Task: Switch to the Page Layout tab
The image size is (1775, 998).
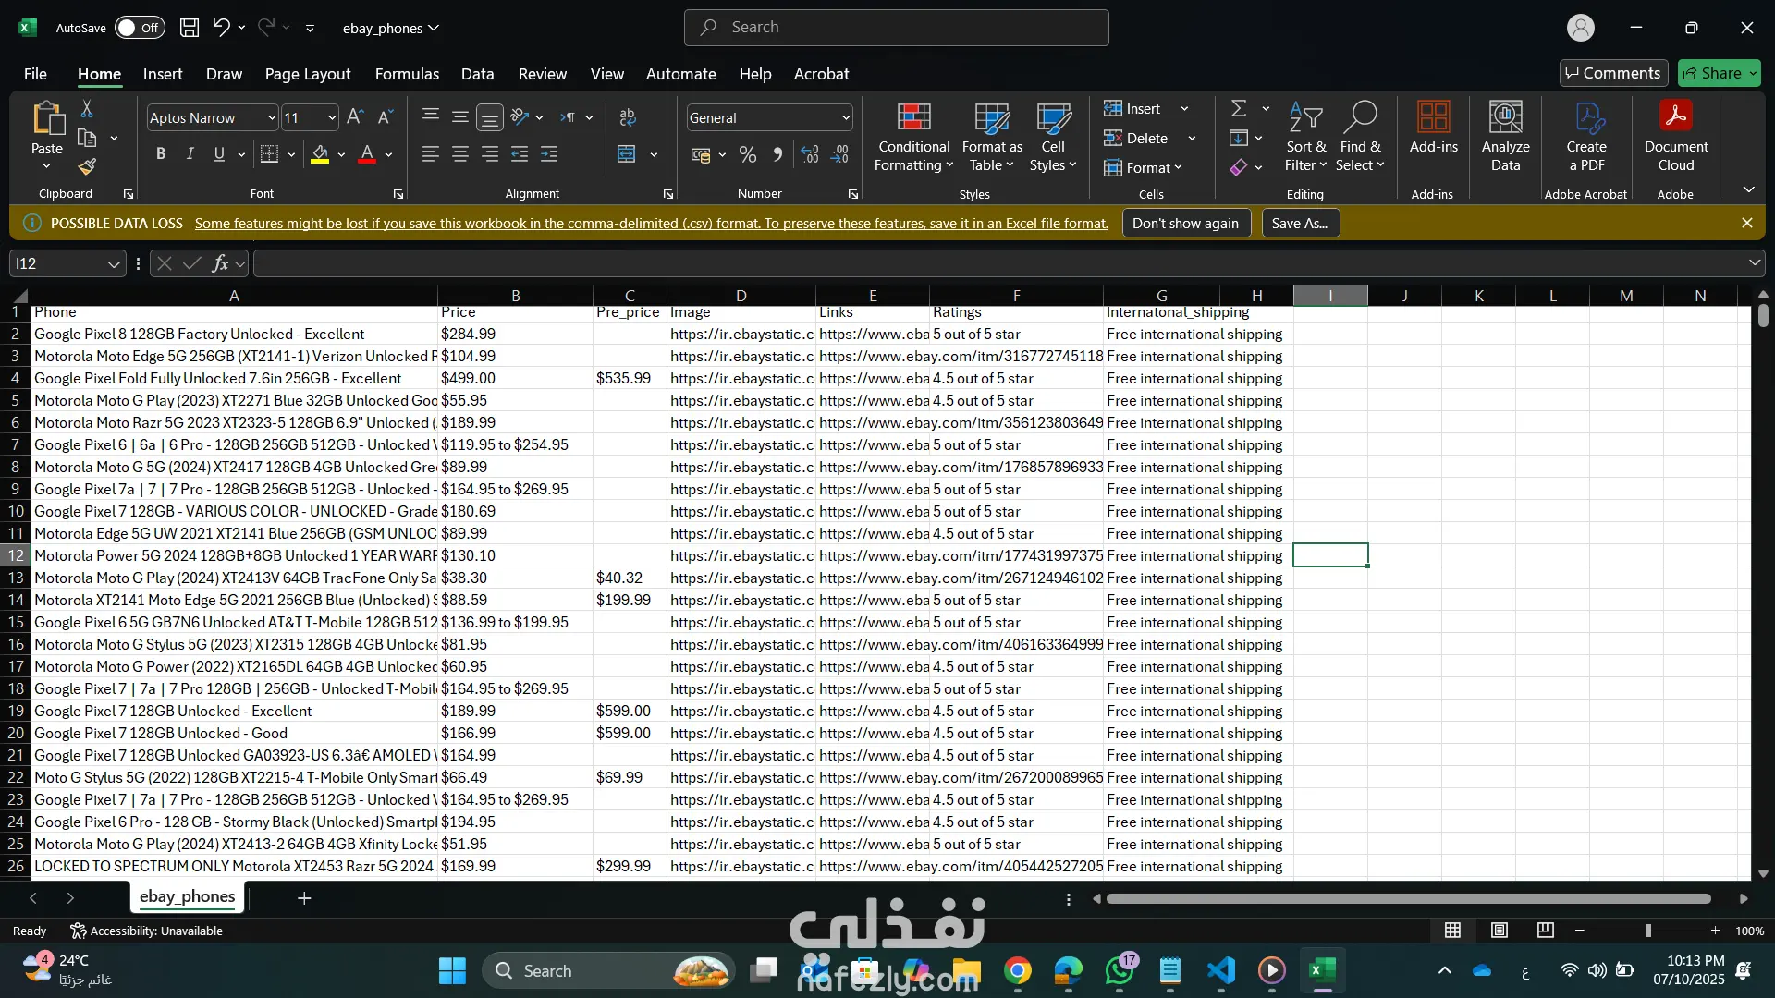Action: [x=307, y=74]
